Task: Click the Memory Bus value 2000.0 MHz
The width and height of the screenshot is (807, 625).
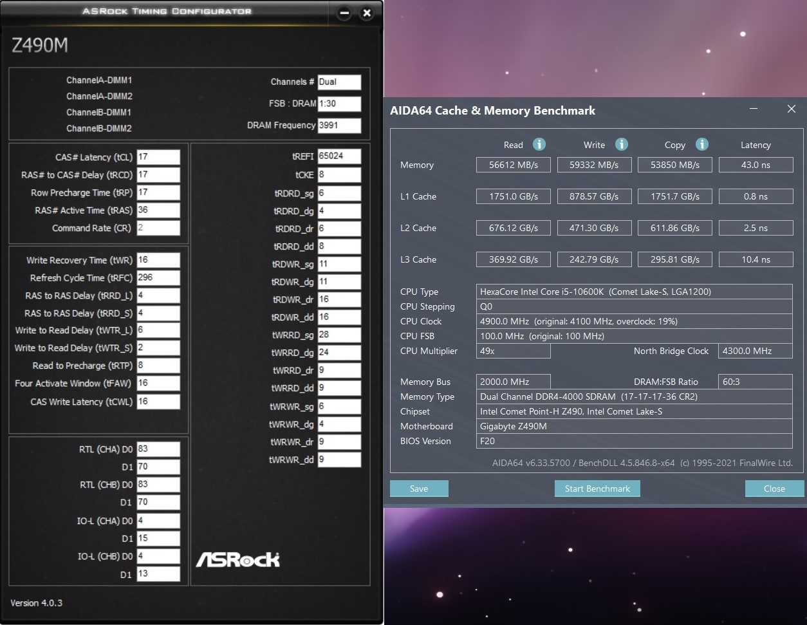Action: (514, 382)
